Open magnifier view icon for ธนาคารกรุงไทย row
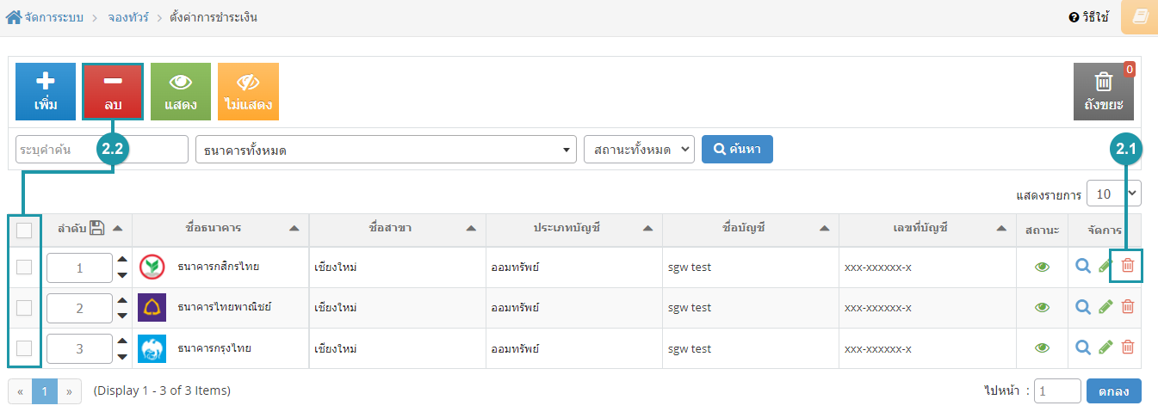 click(x=1083, y=347)
